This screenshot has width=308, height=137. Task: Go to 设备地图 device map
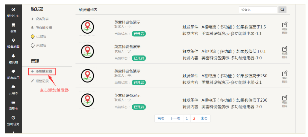(x=13, y=43)
